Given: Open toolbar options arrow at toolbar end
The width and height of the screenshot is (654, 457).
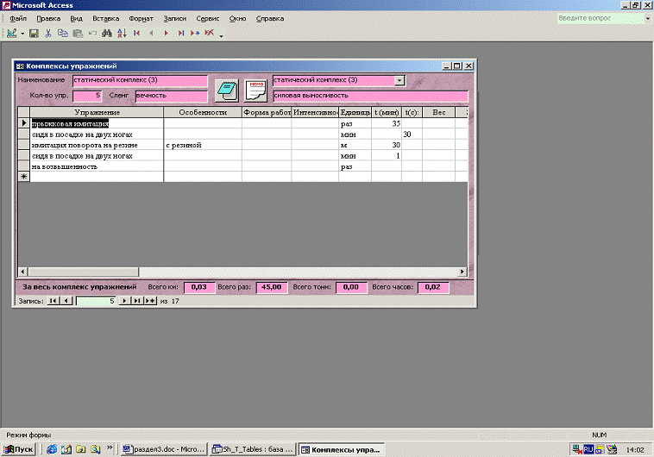Looking at the screenshot, I should coord(222,35).
